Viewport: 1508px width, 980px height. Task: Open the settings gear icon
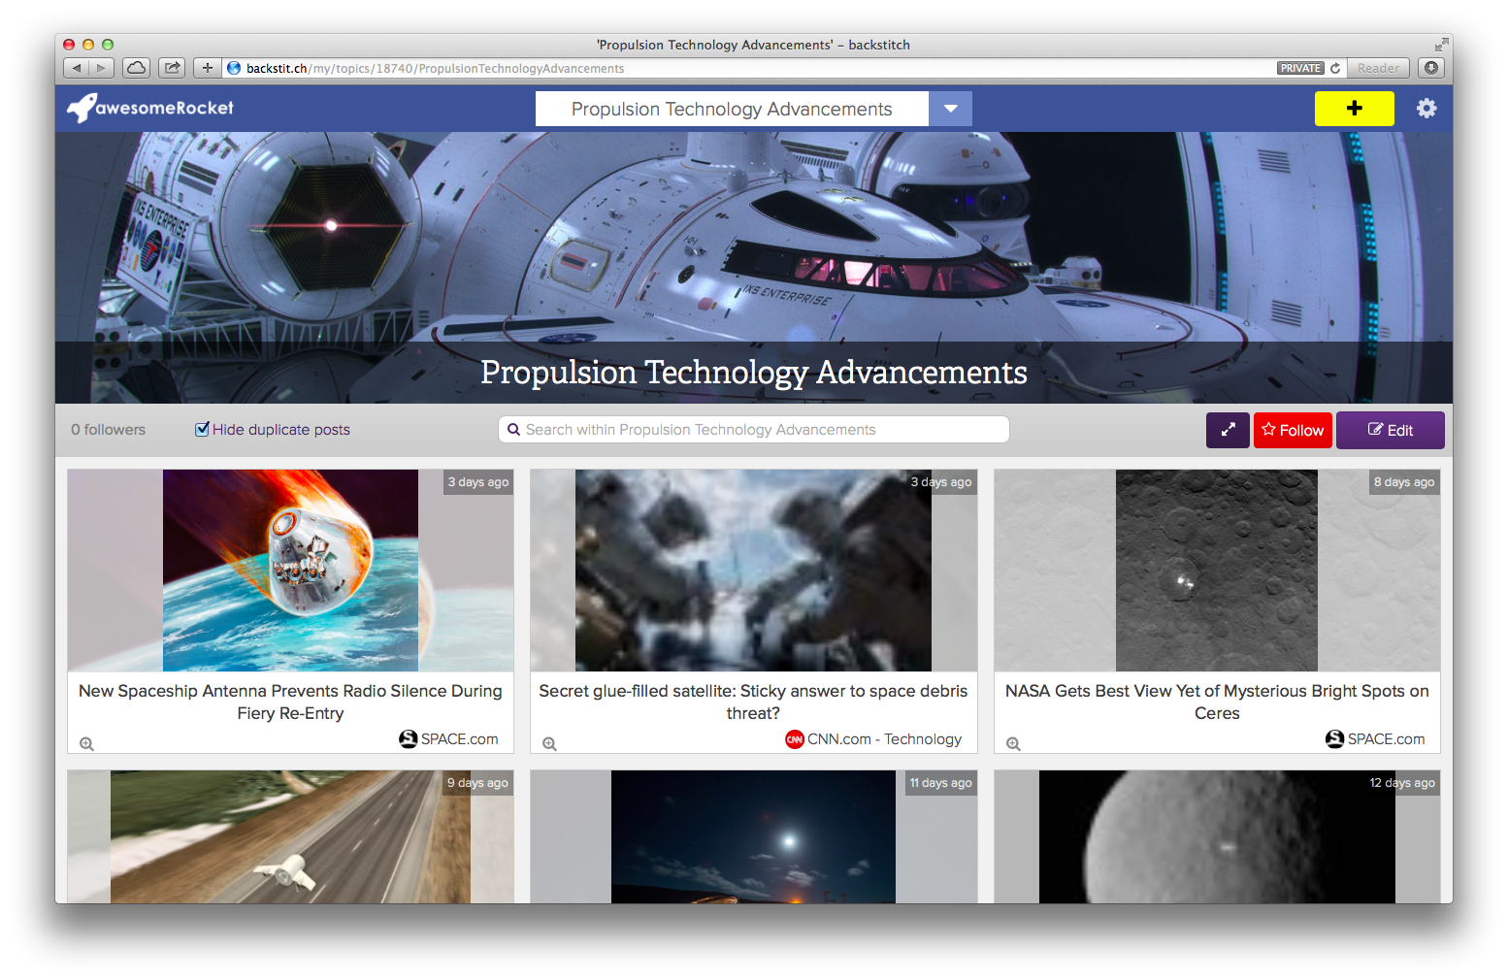1426,109
